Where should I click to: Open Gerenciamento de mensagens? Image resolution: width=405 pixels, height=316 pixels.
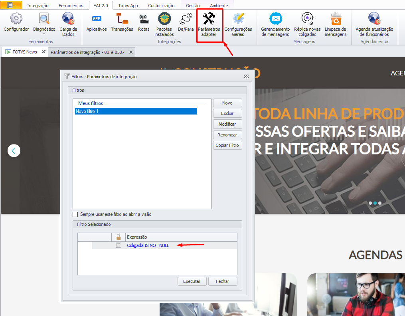click(x=275, y=24)
